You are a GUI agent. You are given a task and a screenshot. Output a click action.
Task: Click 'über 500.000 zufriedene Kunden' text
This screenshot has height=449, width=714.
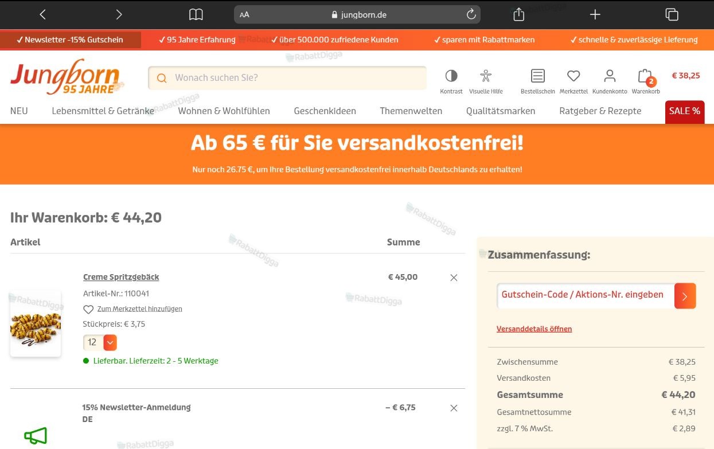click(x=334, y=40)
